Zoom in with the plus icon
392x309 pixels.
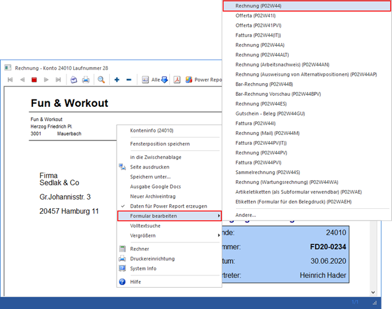point(117,79)
